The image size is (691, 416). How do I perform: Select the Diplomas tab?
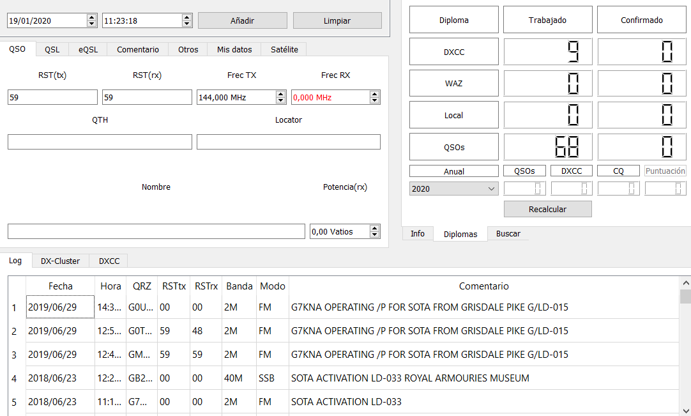460,234
